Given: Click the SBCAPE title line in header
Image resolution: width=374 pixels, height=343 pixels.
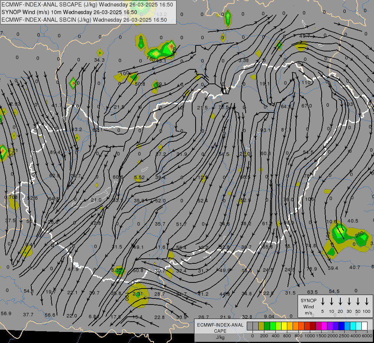Looking at the screenshot, I should [x=87, y=5].
